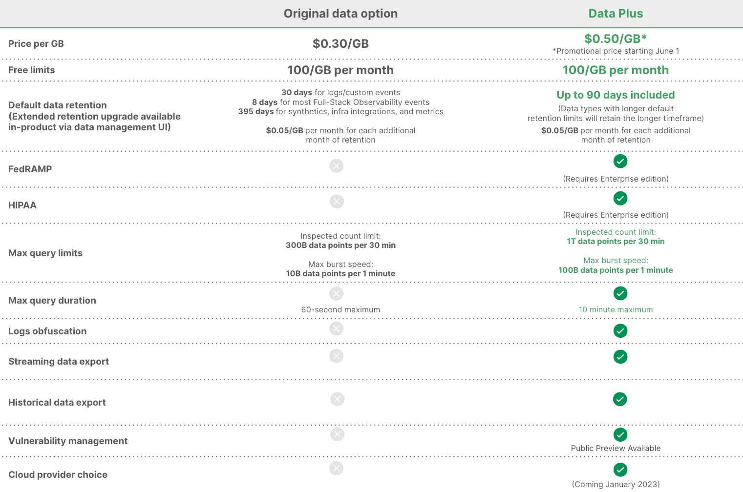Click the HIPAA green checkmark icon

pyautogui.click(x=620, y=199)
